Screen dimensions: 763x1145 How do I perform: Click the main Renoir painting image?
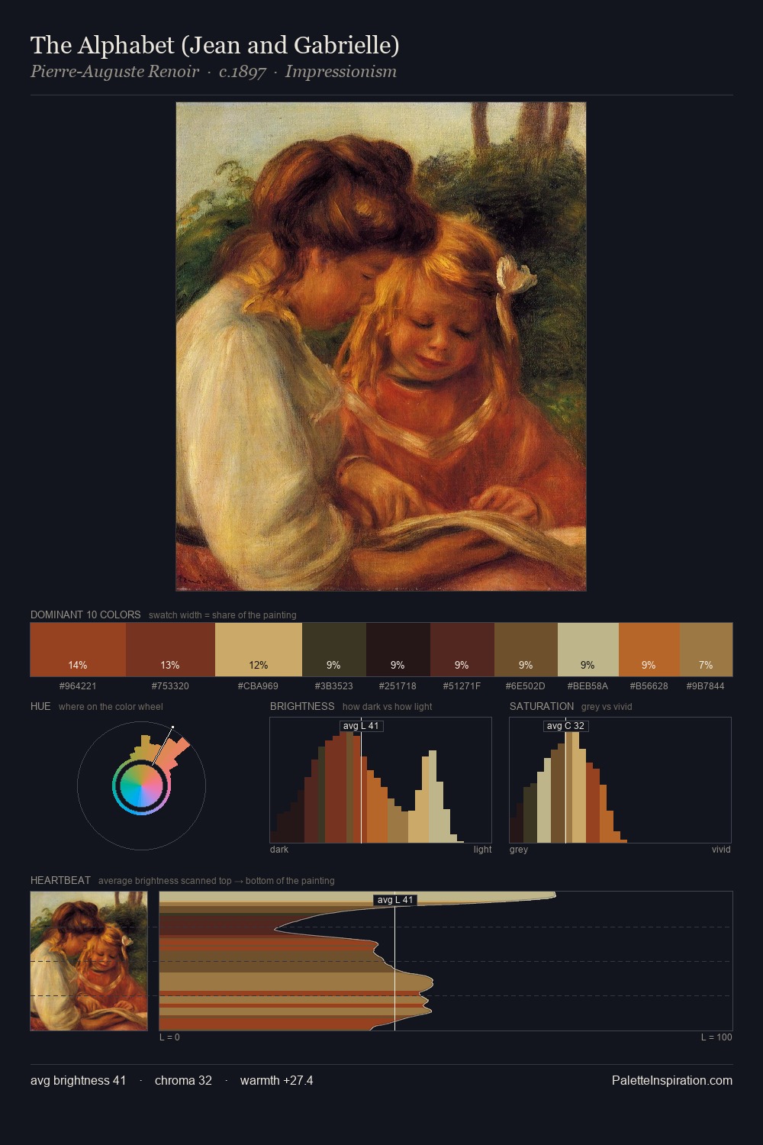[x=381, y=347]
